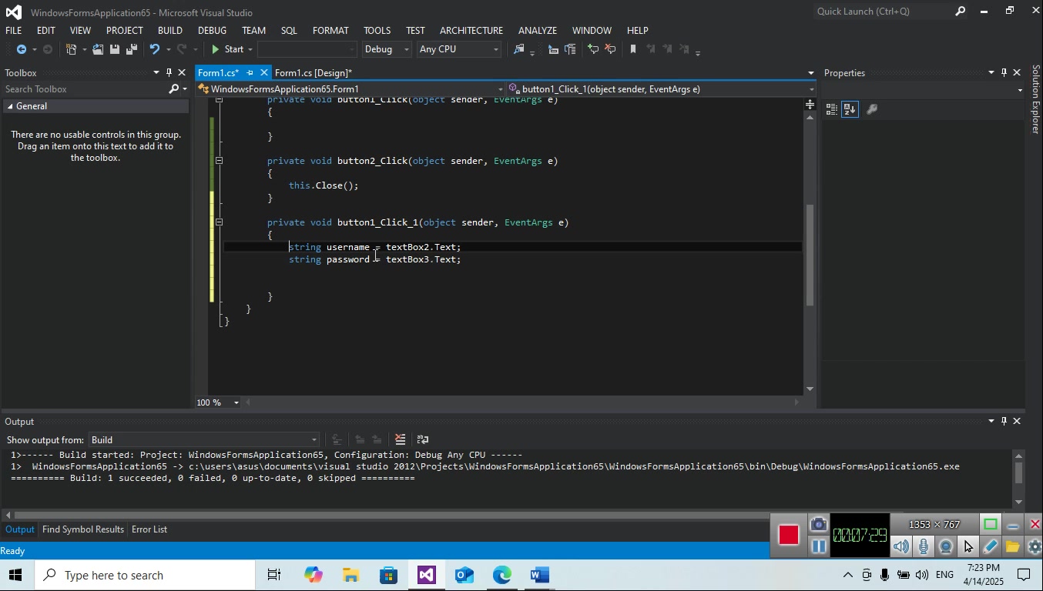
Task: Collapse the button2_Click method outline
Action: 219,161
